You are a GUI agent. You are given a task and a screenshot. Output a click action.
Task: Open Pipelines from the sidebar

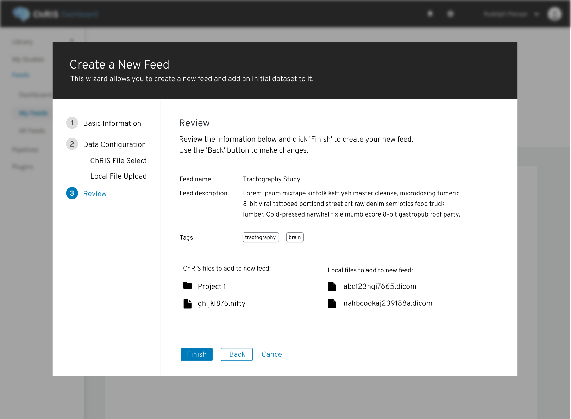25,149
